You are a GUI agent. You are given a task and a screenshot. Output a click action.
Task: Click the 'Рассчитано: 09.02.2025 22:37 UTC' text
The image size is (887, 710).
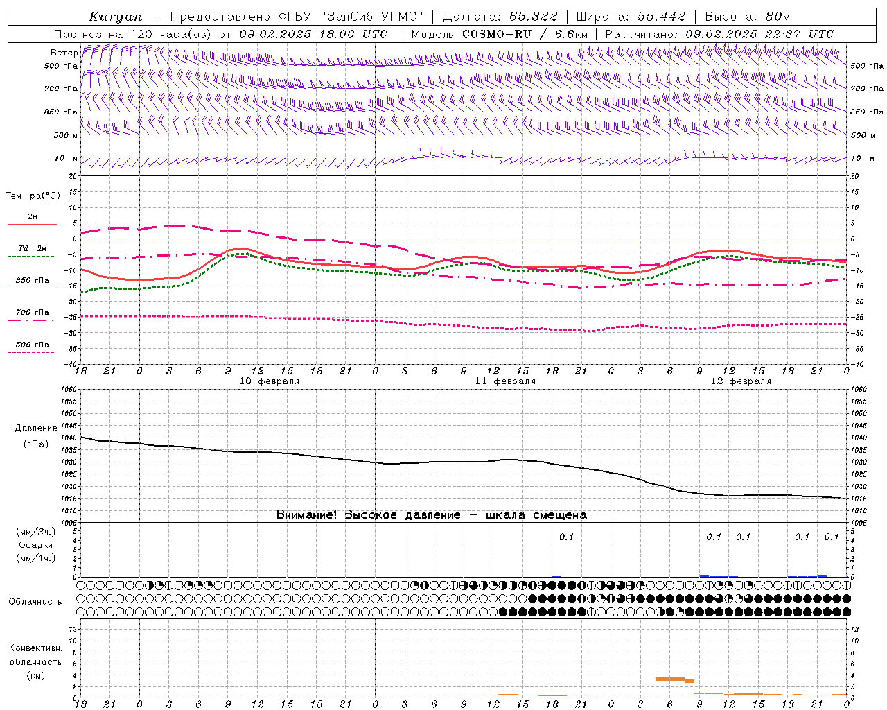tap(719, 34)
